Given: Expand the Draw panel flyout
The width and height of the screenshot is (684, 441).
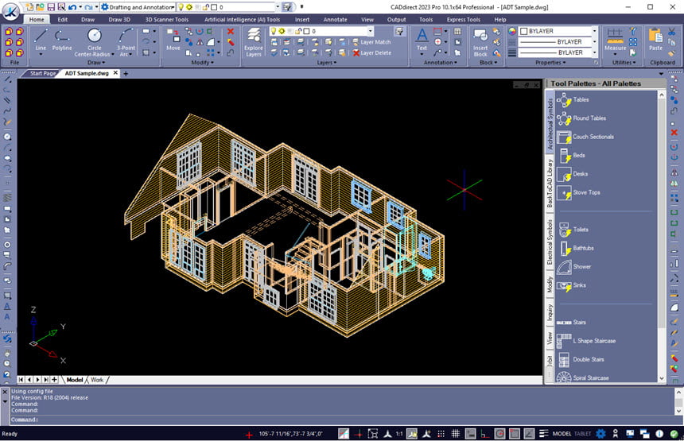Looking at the screenshot, I should (x=96, y=63).
